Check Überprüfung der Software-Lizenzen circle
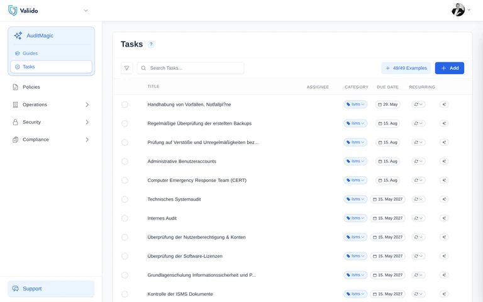 coord(125,256)
